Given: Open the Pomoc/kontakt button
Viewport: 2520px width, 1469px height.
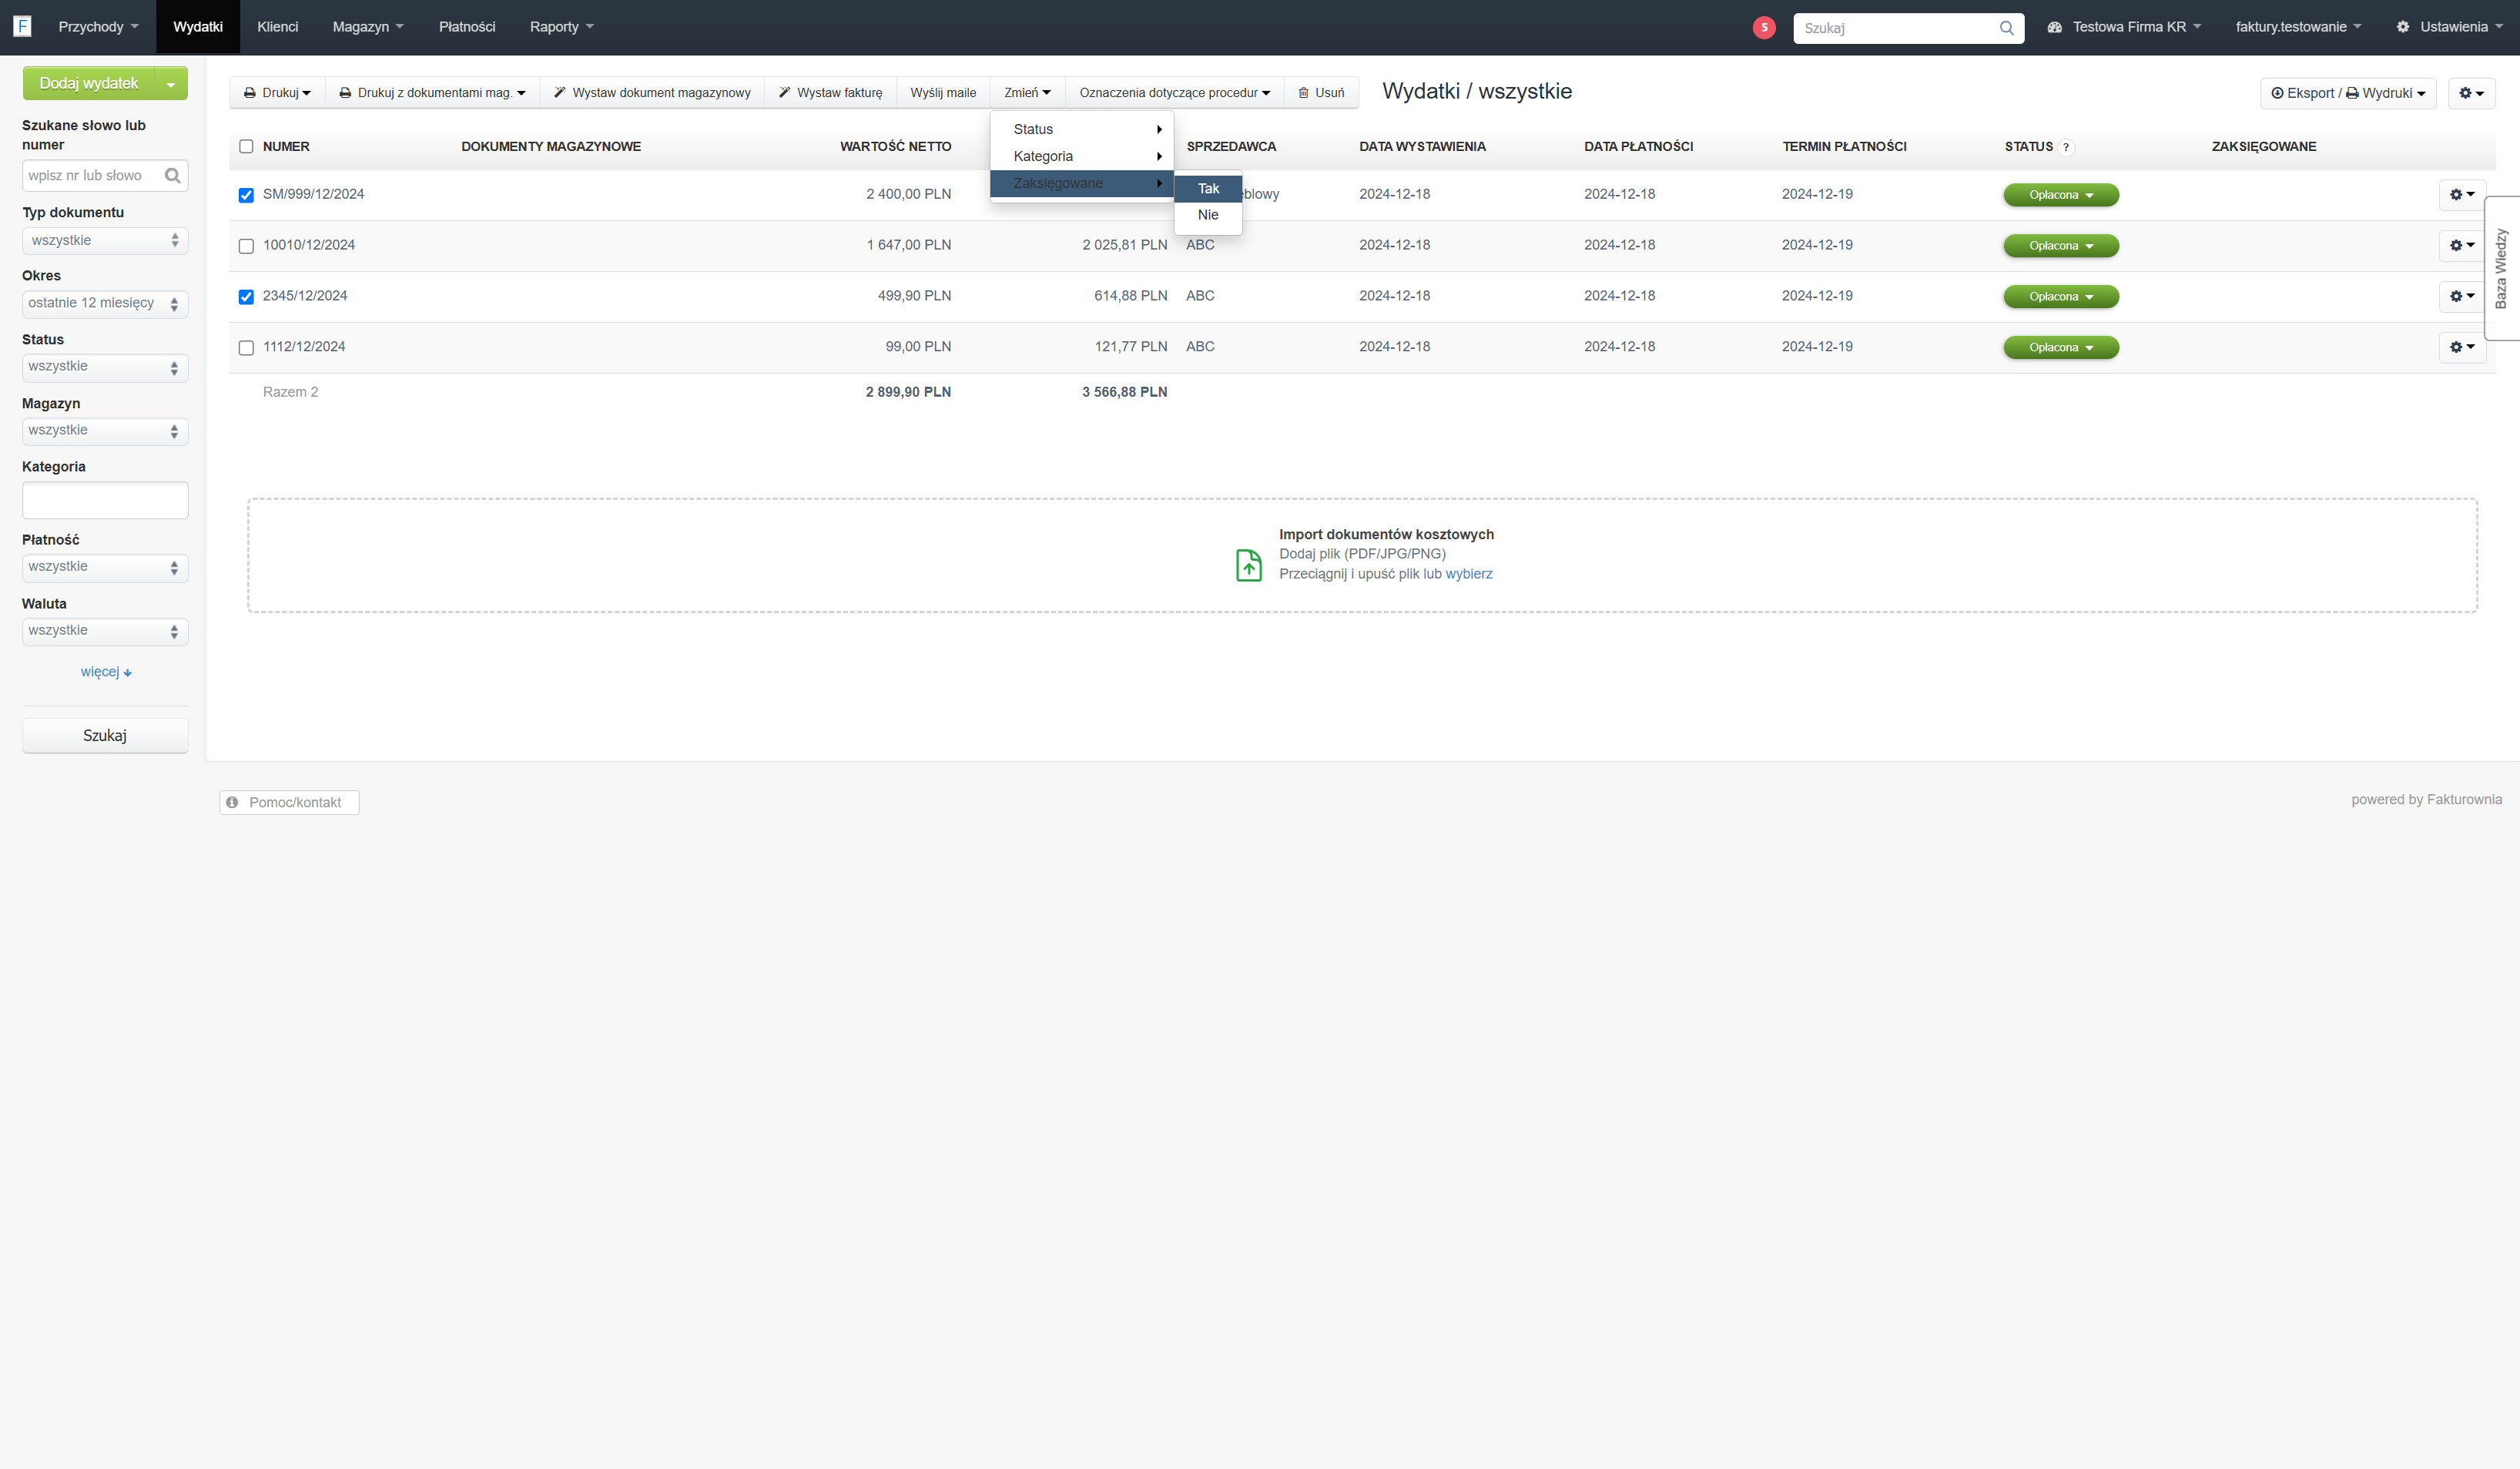Looking at the screenshot, I should click(x=289, y=803).
